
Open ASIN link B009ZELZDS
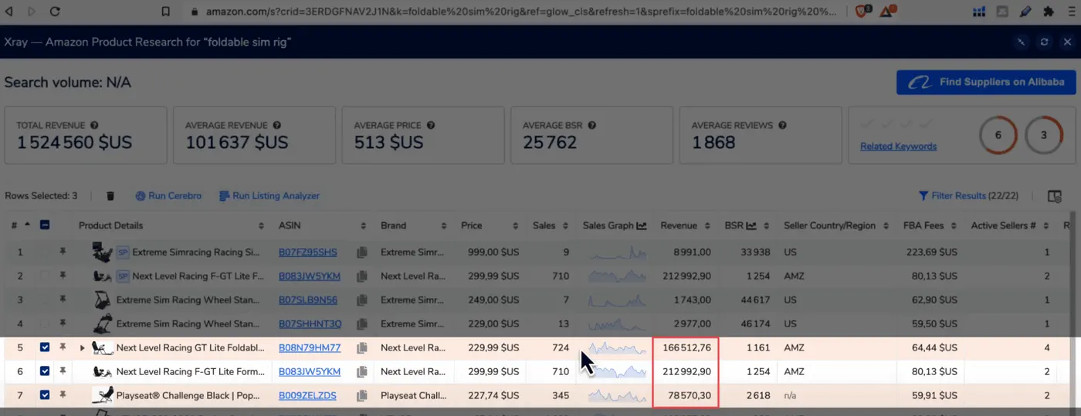click(307, 396)
